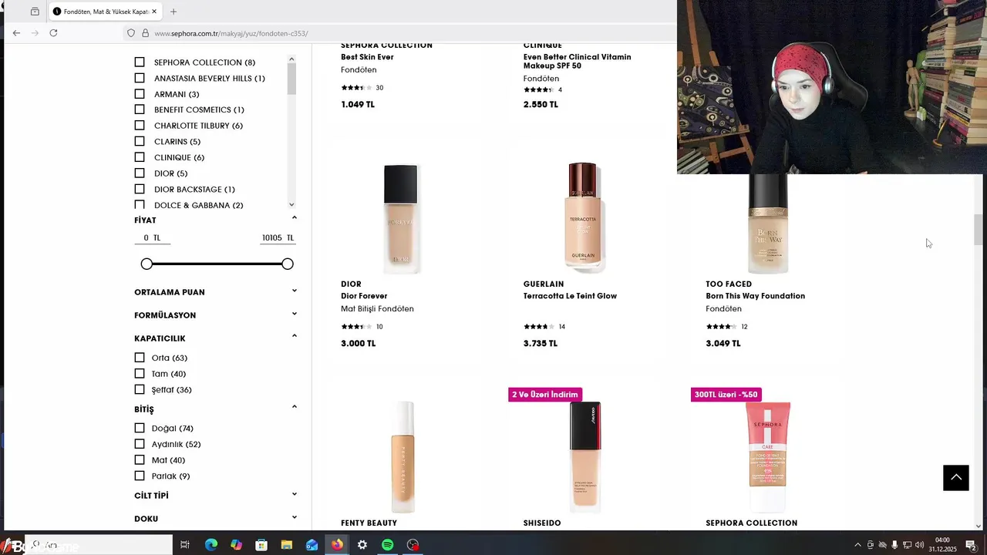Open Dior Forever product link
Screen dimensions: 987x555
coord(364,296)
